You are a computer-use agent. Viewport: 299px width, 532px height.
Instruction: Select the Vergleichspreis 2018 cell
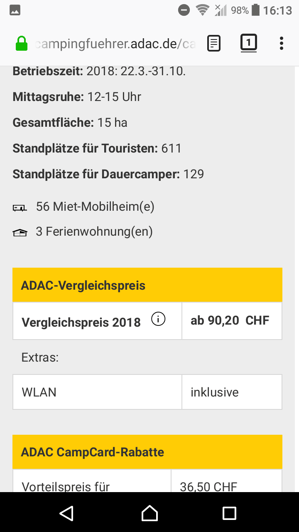coord(97,321)
